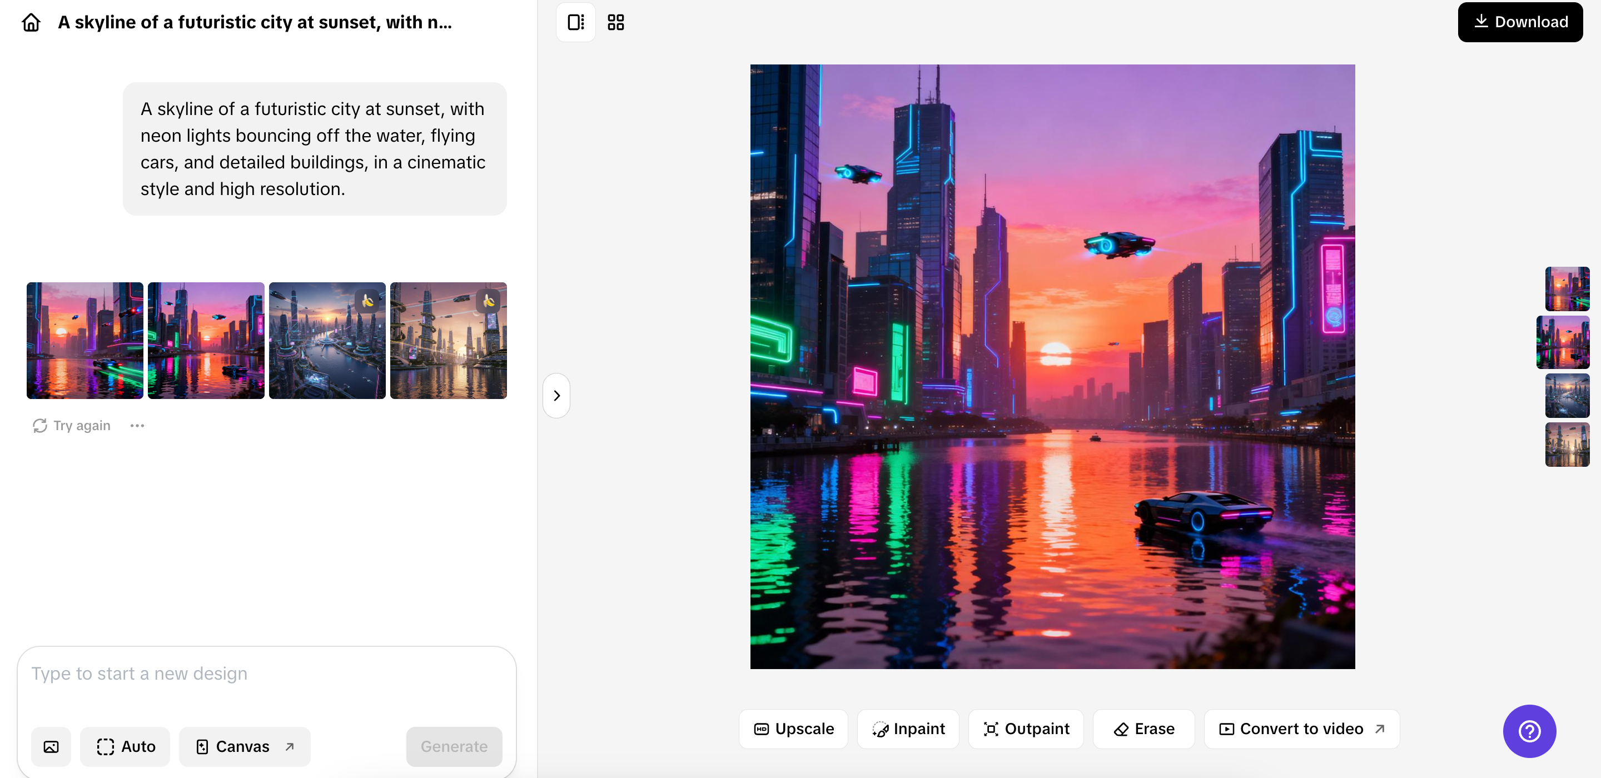
Task: Click the Home icon
Action: pos(30,22)
